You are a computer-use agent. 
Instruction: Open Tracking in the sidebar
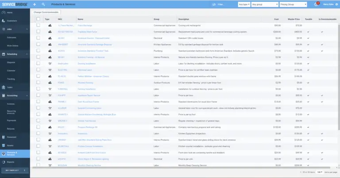point(11,79)
